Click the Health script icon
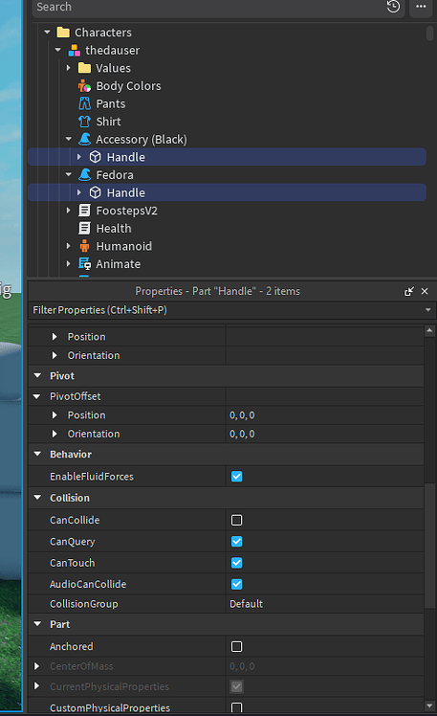 [84, 229]
